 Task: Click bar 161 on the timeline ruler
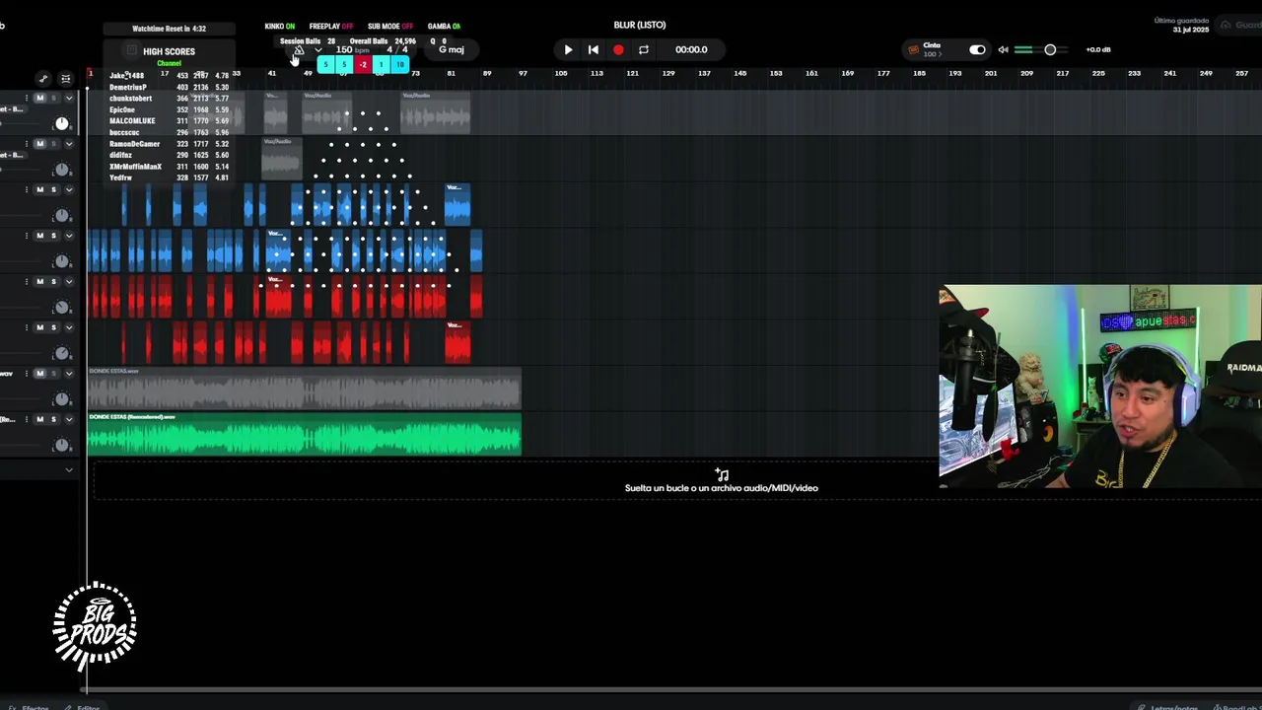[x=811, y=73]
